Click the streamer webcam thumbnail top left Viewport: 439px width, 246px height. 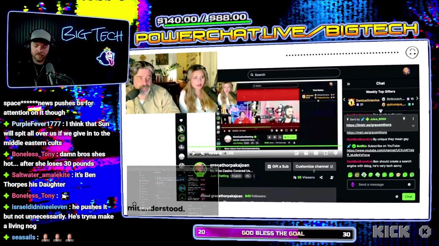[68, 49]
